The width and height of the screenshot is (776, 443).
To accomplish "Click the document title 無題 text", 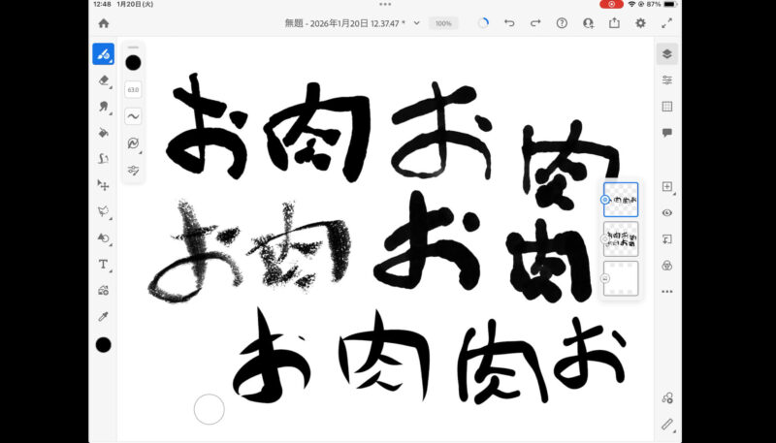I will [x=294, y=23].
